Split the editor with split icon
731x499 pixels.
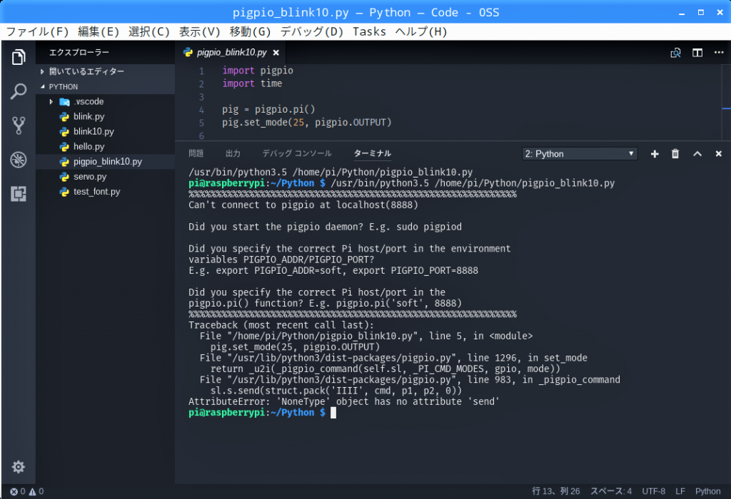pyautogui.click(x=697, y=53)
